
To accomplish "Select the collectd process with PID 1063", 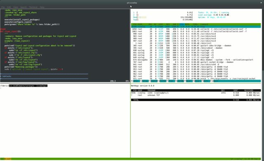I will [196, 31].
